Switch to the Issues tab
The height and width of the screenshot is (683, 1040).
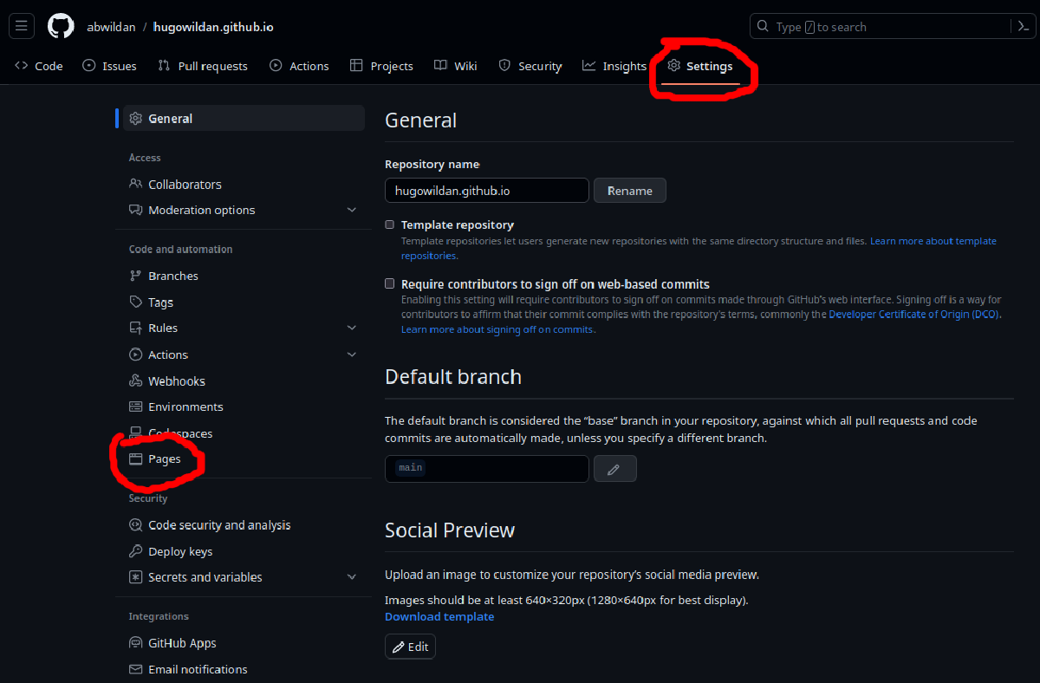[x=109, y=66]
